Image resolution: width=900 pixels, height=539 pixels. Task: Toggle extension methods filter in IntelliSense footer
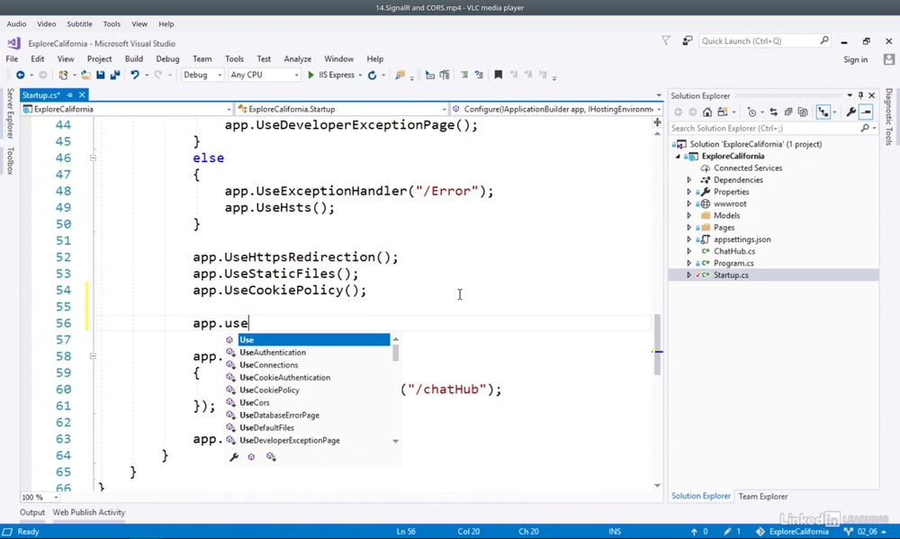click(x=271, y=457)
